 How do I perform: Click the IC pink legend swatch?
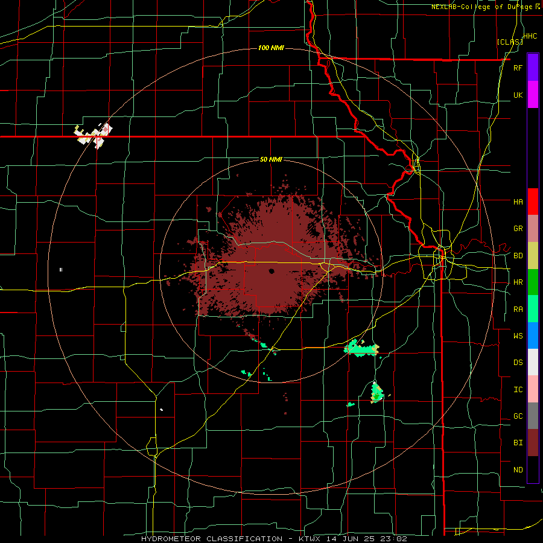[533, 389]
